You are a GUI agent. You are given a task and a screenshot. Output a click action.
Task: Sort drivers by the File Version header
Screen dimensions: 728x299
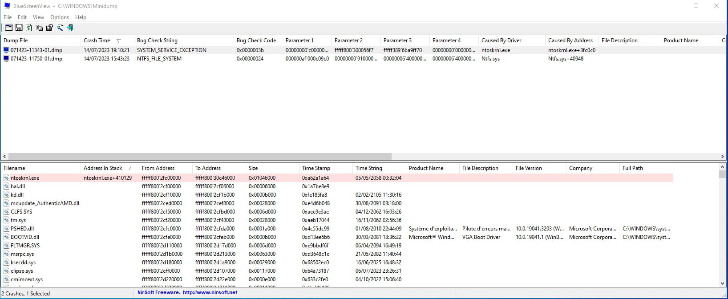[x=539, y=168]
